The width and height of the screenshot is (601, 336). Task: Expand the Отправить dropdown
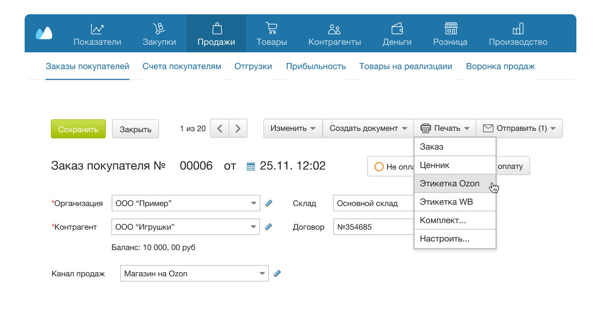coord(520,128)
